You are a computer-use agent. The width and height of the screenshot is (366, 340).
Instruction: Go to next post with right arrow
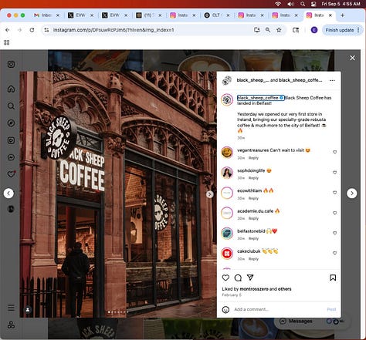click(352, 194)
